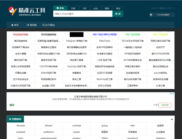Open 网易云音乐解析 link
Viewport: 182px width, 139px height.
point(132,67)
